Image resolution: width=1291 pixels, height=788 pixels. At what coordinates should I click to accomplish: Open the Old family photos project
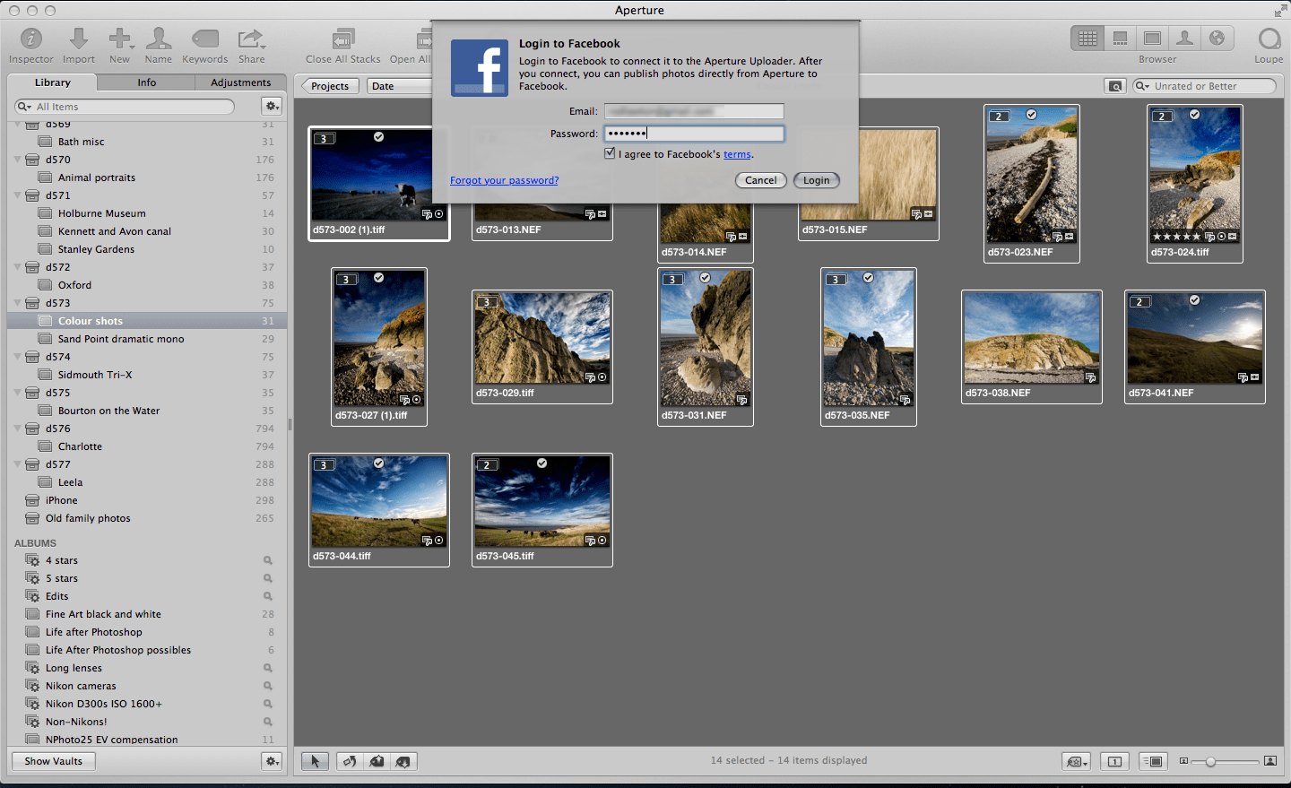(x=147, y=518)
